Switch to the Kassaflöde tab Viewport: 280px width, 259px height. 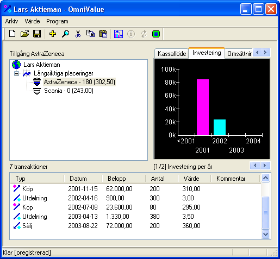tap(172, 54)
